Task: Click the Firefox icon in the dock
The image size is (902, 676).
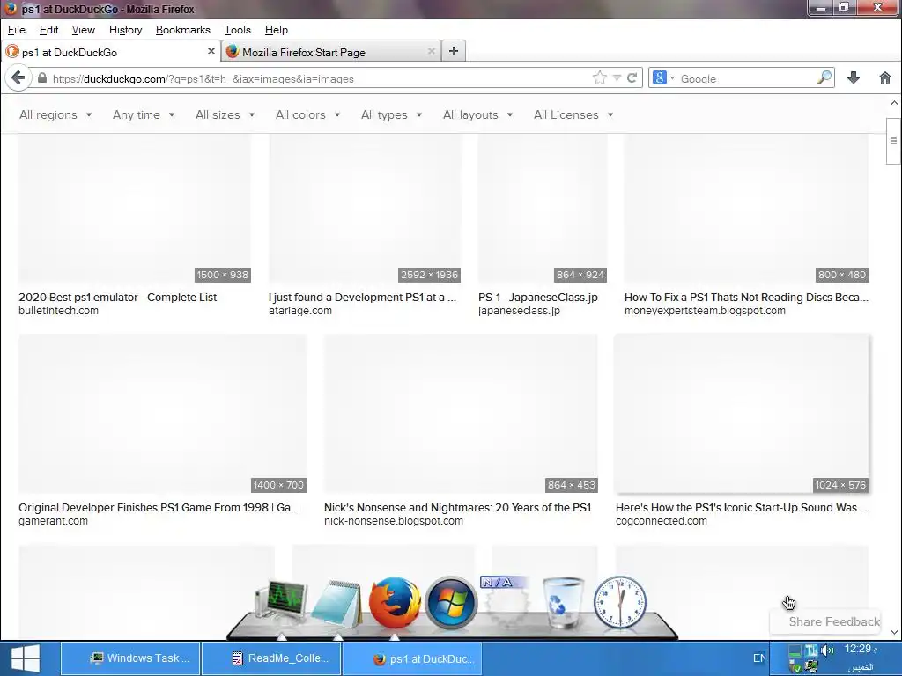Action: (394, 603)
